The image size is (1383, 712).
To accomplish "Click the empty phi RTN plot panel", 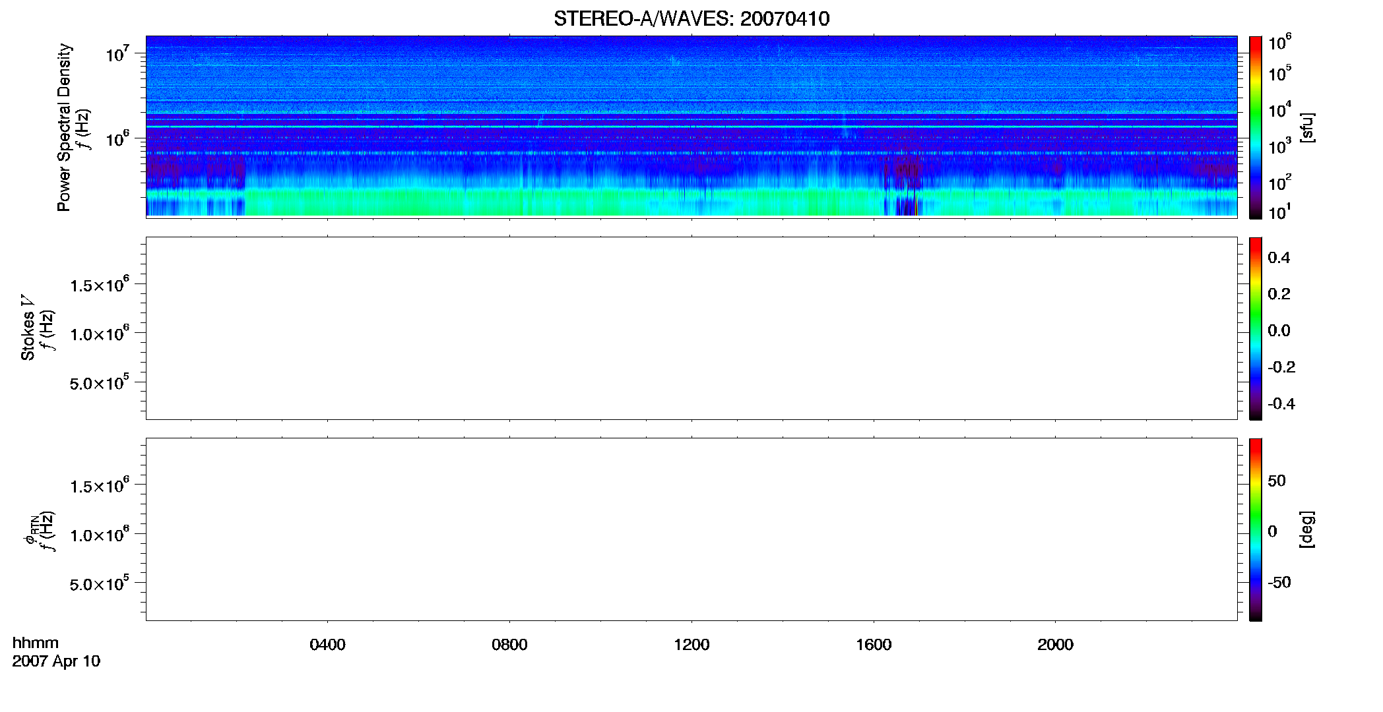I will (691, 529).
